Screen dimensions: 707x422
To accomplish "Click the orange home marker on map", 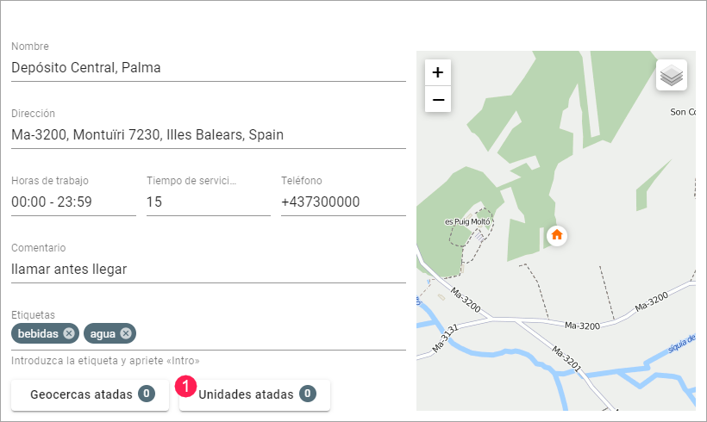I will pos(557,234).
